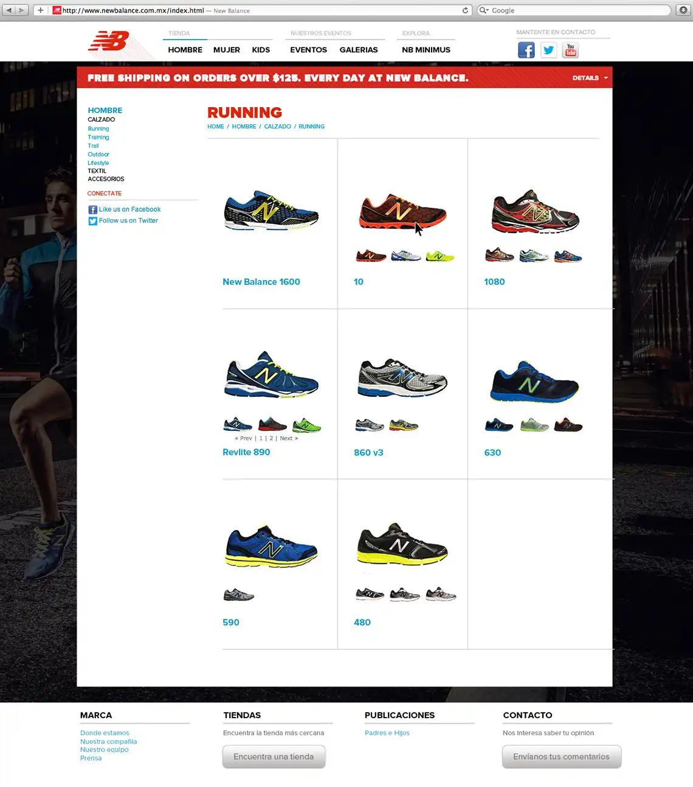The image size is (693, 787).
Task: Click the 1080 product name
Action: [x=494, y=282]
